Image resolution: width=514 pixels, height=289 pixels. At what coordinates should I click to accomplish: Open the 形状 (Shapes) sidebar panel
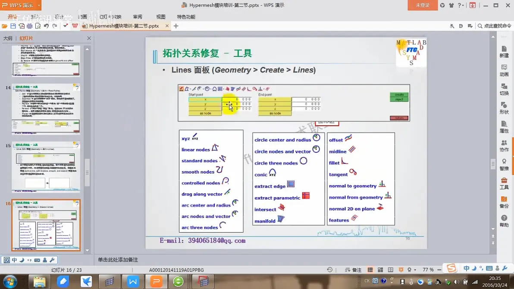(x=504, y=108)
